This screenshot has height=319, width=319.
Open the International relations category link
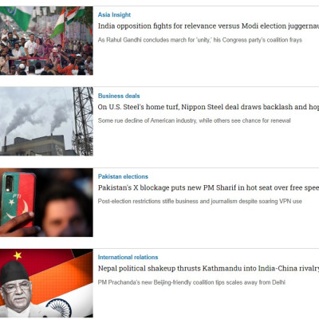[128, 258]
